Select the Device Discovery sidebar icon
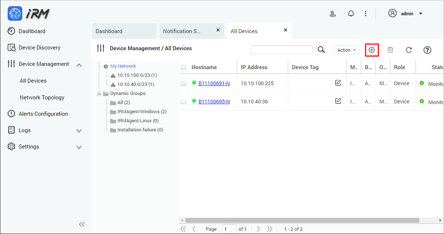This screenshot has width=444, height=234. [11, 47]
